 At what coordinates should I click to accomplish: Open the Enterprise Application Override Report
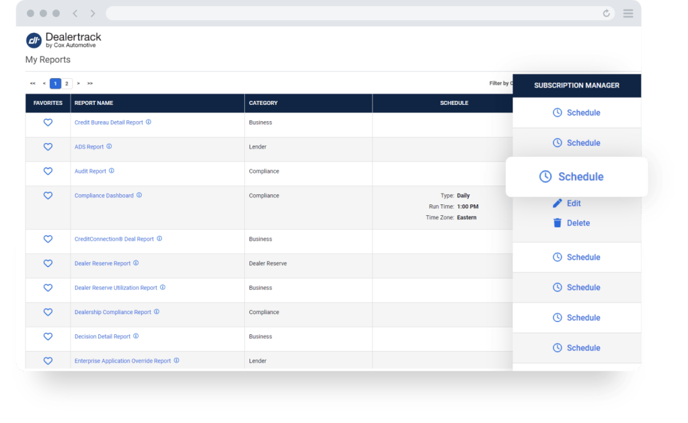pyautogui.click(x=122, y=361)
